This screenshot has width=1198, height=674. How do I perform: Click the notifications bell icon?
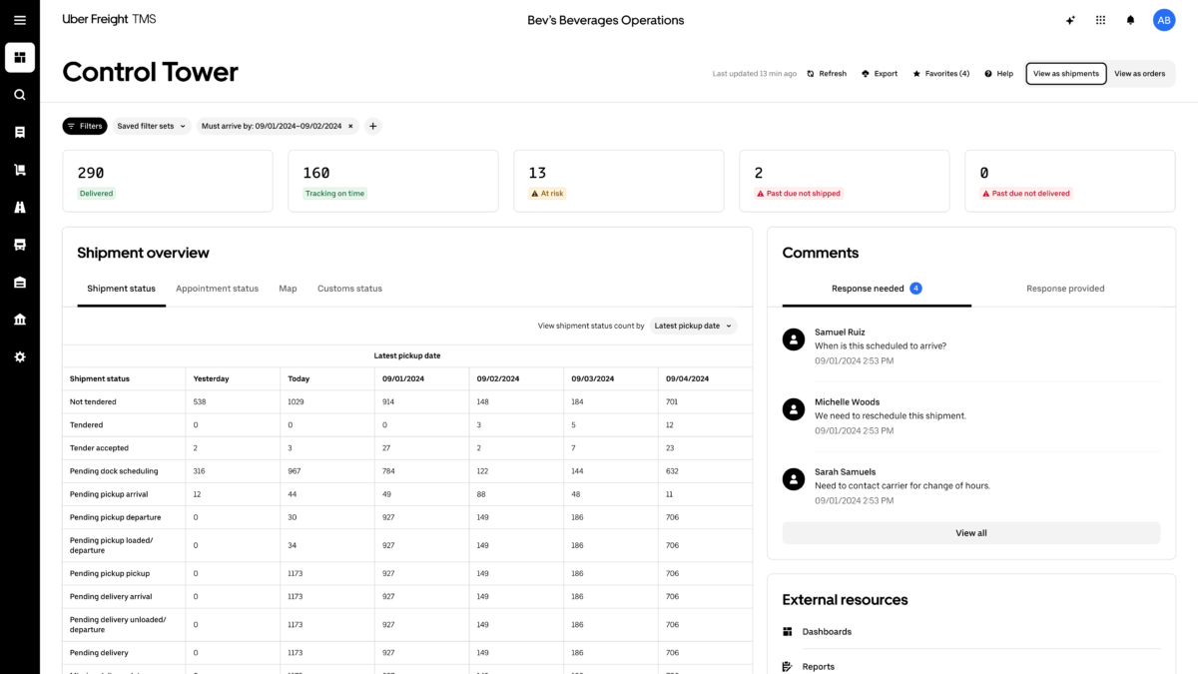[1130, 20]
